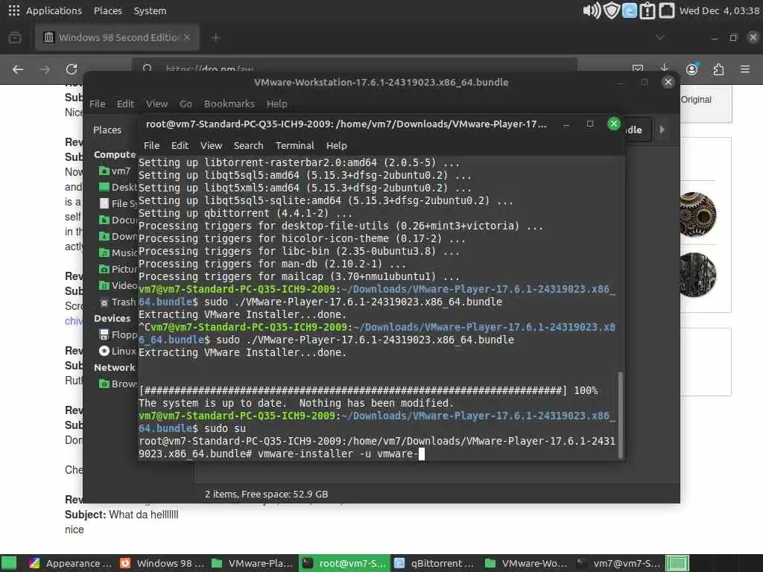
Task: Select Videos folder in sidebar
Action: click(117, 285)
